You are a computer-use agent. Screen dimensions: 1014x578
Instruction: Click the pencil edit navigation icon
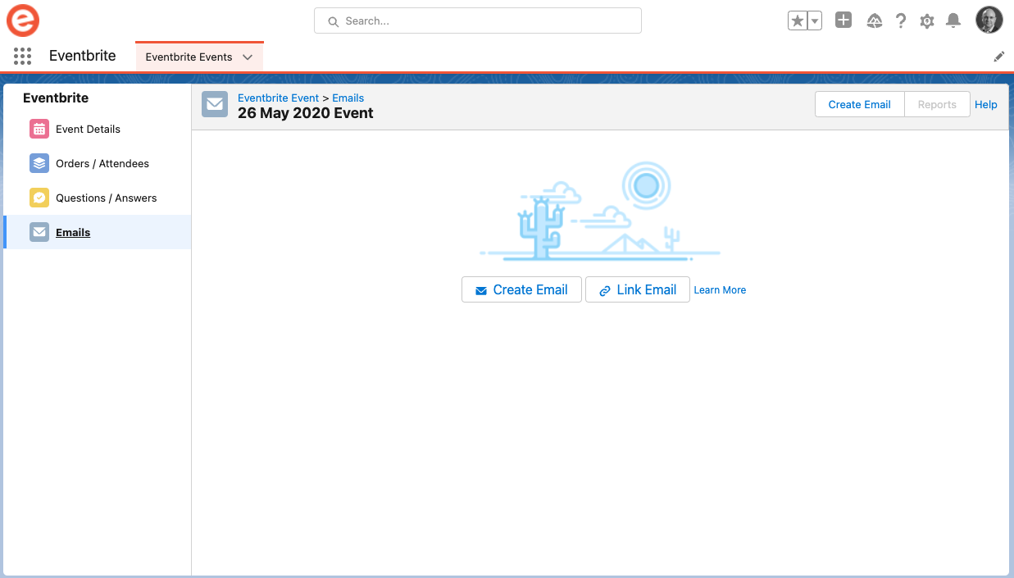coord(999,57)
